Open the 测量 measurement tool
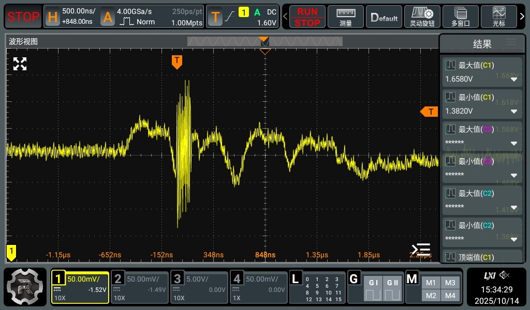 (x=346, y=17)
